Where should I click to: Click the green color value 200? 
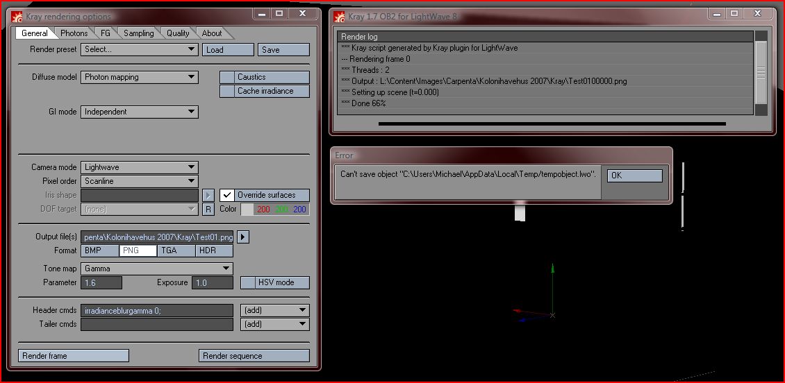tap(281, 209)
